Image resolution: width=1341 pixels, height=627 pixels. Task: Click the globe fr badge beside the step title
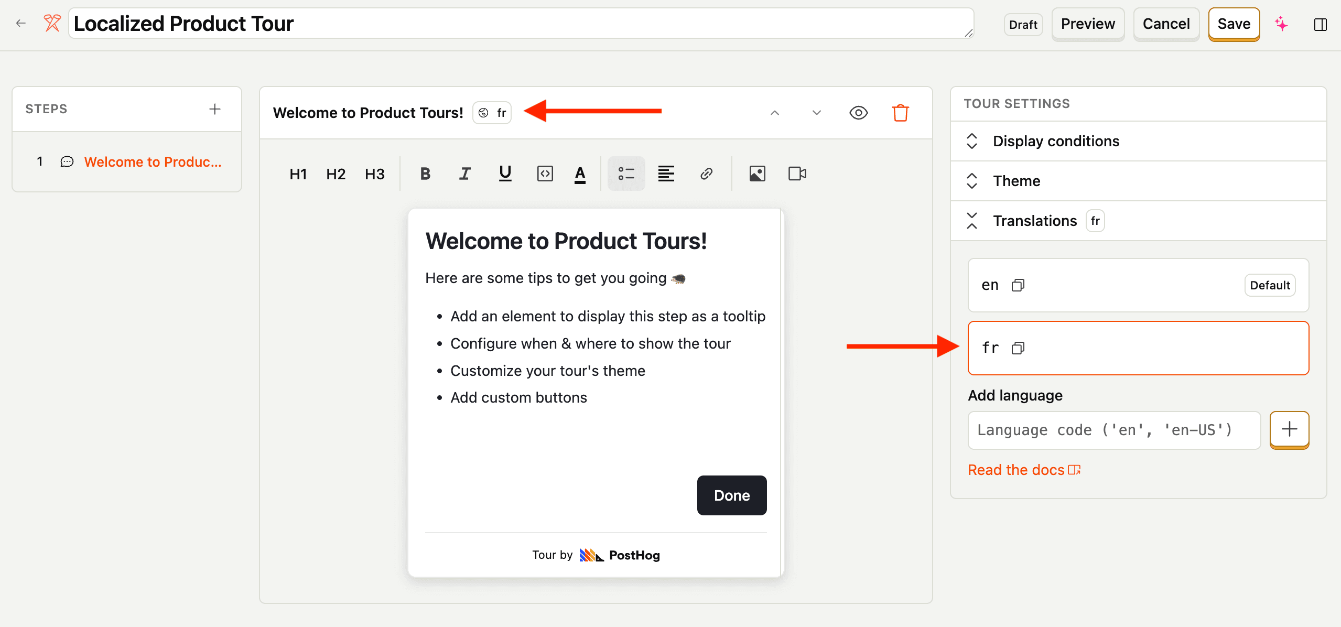pyautogui.click(x=491, y=112)
